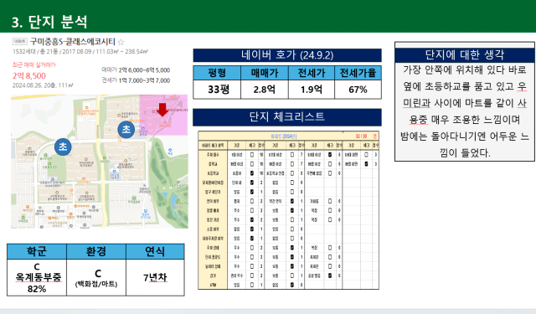Click the 연식 header cell
Viewport: 536px width, 314px height.
155,251
